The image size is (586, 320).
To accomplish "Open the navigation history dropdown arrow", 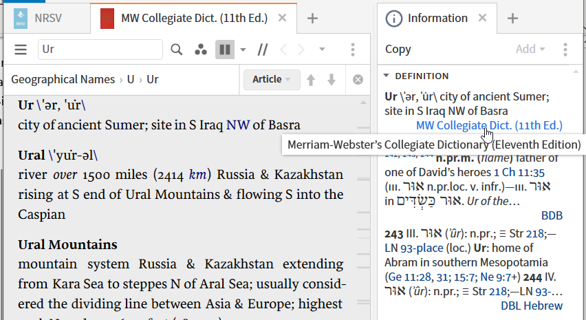I will click(322, 49).
